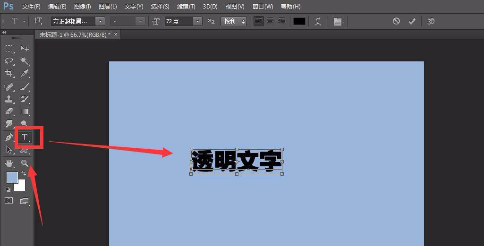
Task: Select the Clone Stamp tool
Action: point(9,99)
